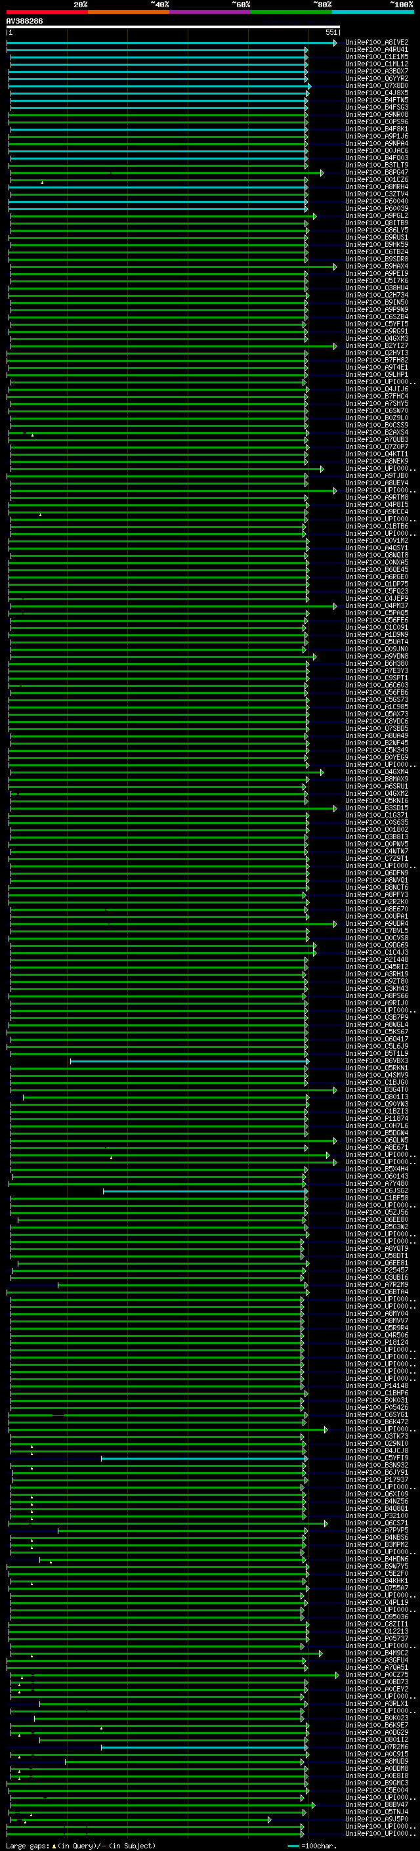The height and width of the screenshot is (1851, 420).
Task: Select hit label UniRef100_A8IVE2
Action: [x=377, y=43]
